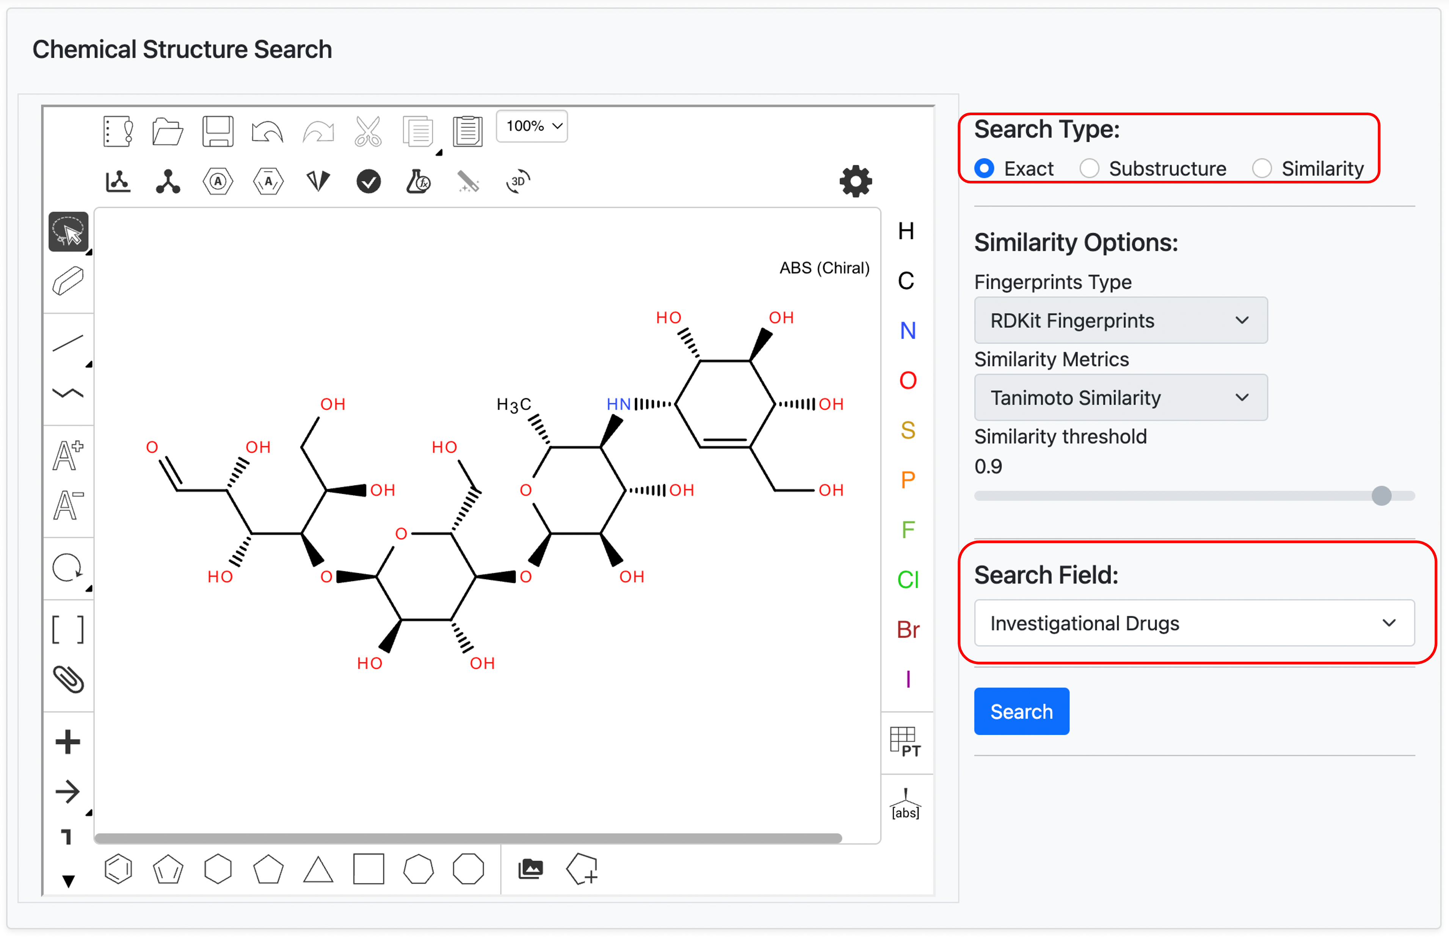Pick the Sulfur atom
The width and height of the screenshot is (1449, 938).
[907, 431]
